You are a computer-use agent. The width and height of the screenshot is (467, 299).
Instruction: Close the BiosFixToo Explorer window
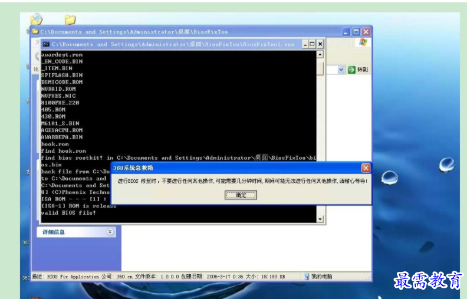[x=366, y=32]
